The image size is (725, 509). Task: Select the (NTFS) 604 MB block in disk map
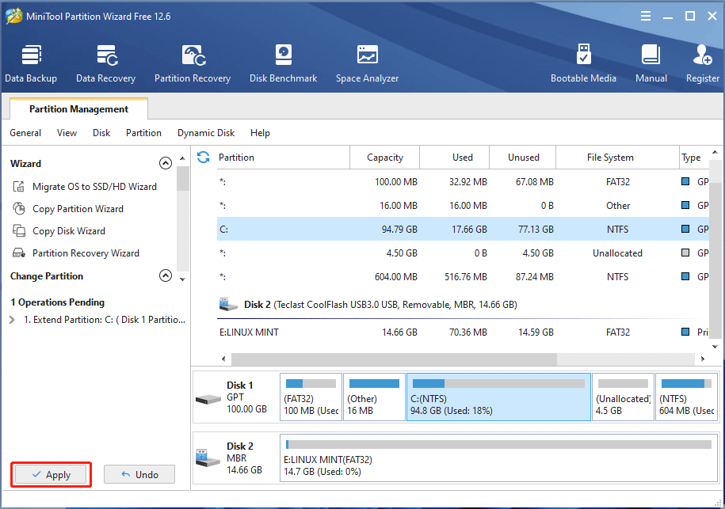687,397
